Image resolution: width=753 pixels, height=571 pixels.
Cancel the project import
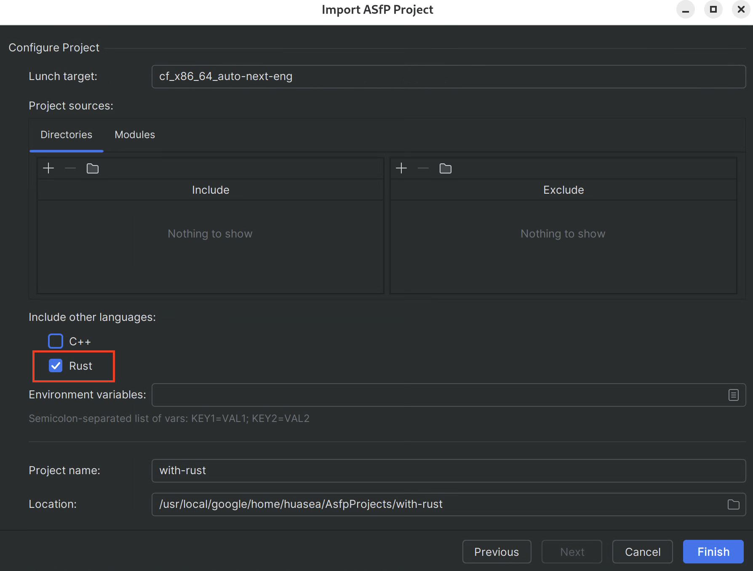[642, 551]
